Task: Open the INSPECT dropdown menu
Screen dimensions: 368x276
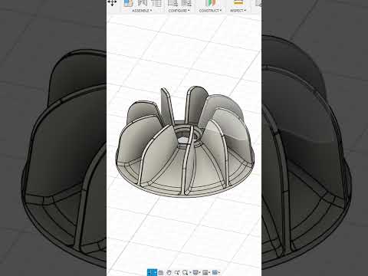Action: click(x=238, y=11)
